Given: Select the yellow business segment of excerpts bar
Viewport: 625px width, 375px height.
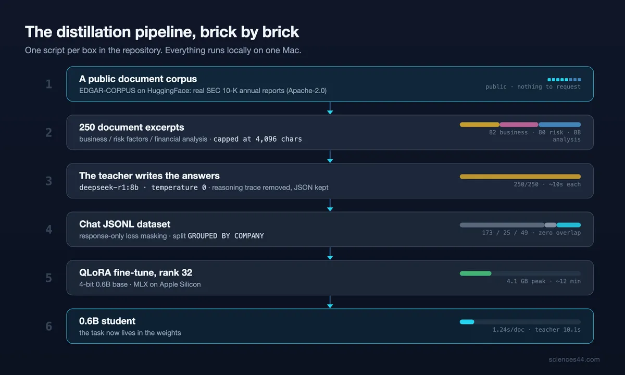Looking at the screenshot, I should point(479,124).
